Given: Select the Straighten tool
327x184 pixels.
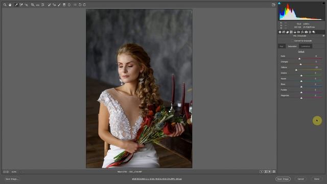Looking at the screenshot, I should [x=38, y=5].
